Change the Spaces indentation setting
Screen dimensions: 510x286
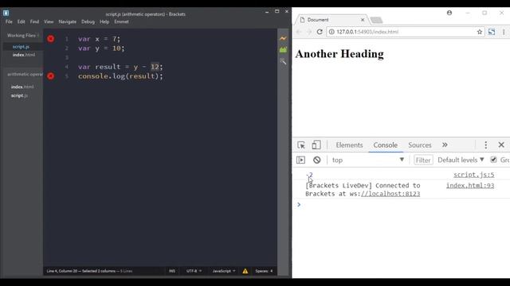click(264, 271)
